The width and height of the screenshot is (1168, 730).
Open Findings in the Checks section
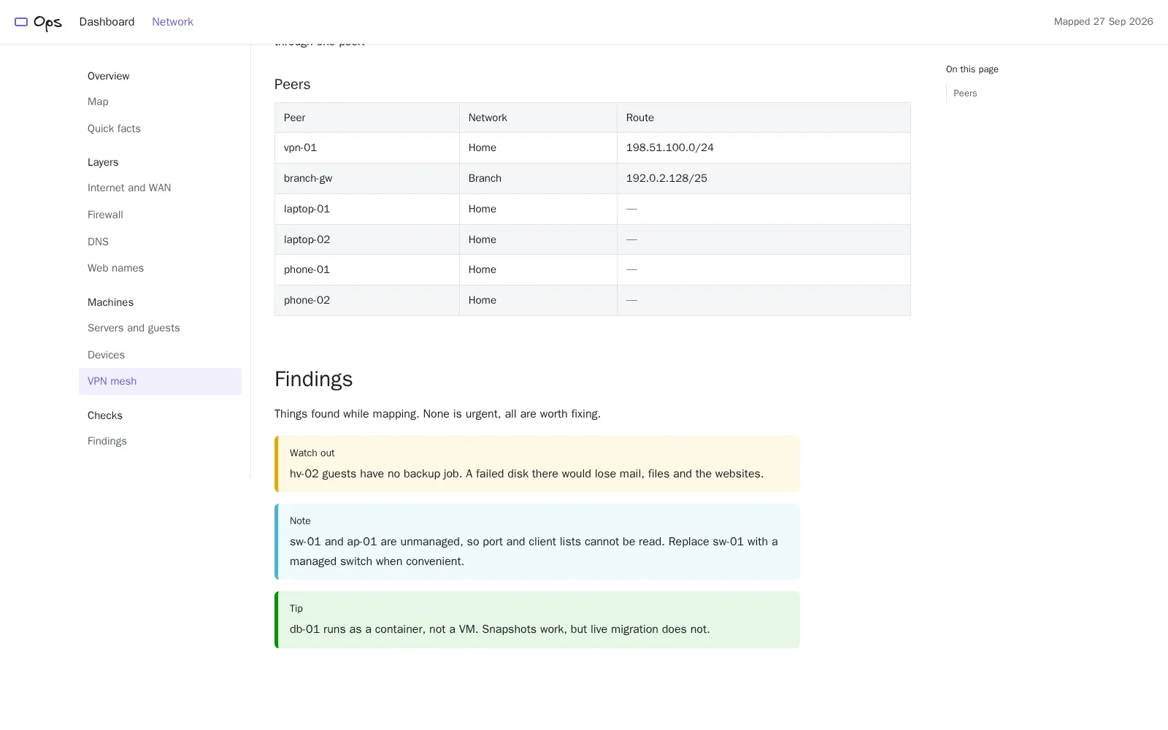107,441
